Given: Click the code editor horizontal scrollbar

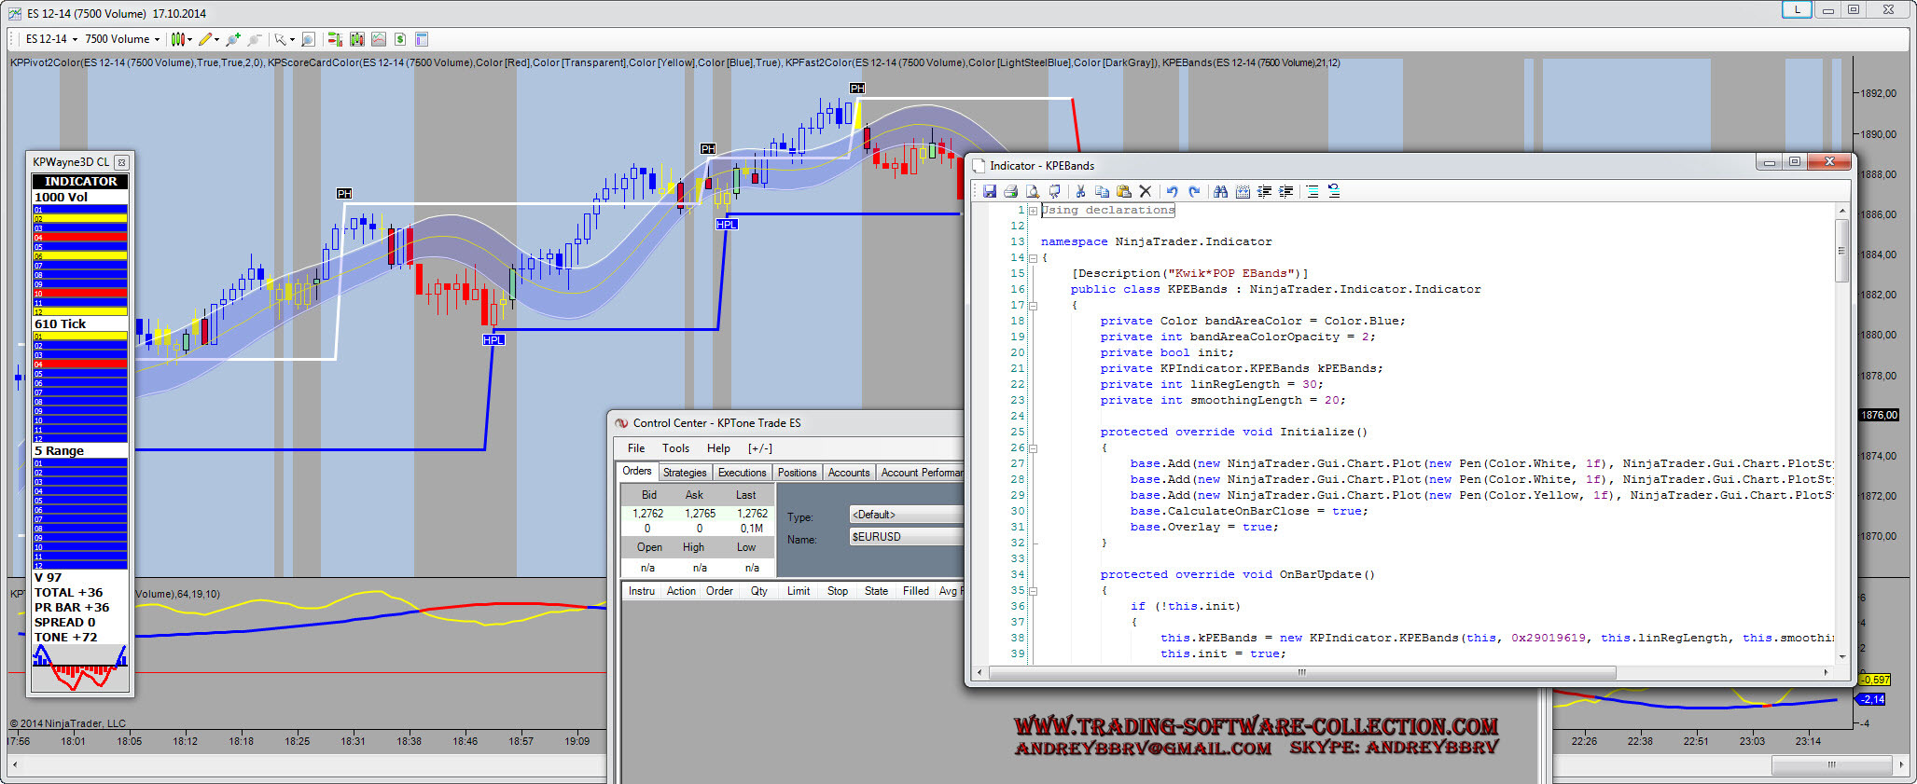Looking at the screenshot, I should [1301, 672].
